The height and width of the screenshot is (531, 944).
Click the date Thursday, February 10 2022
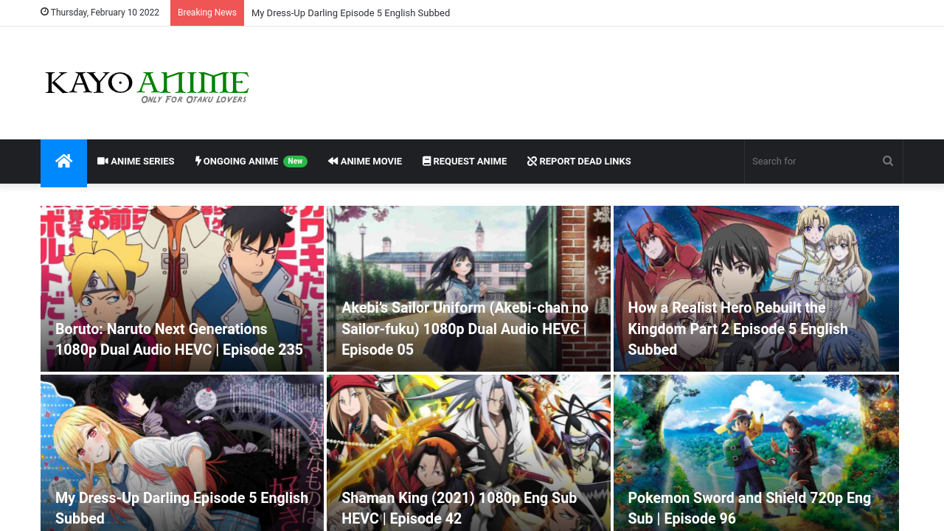click(x=105, y=13)
